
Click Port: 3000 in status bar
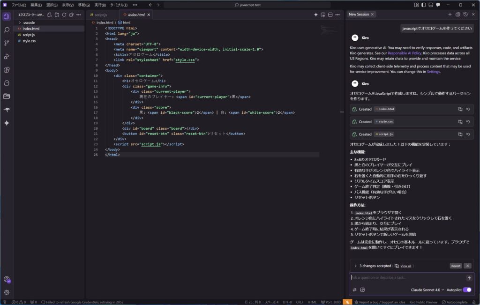pyautogui.click(x=330, y=302)
